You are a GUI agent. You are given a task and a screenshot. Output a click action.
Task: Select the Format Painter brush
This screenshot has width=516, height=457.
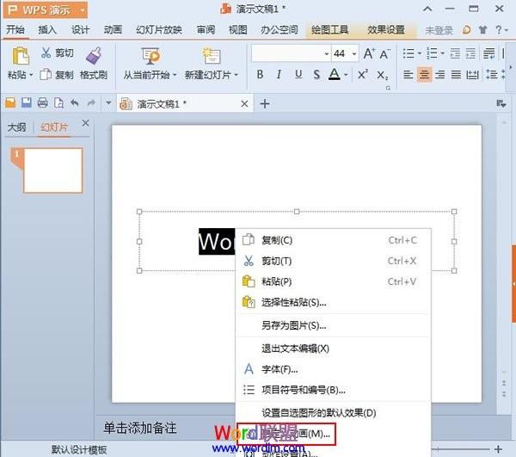tap(94, 55)
